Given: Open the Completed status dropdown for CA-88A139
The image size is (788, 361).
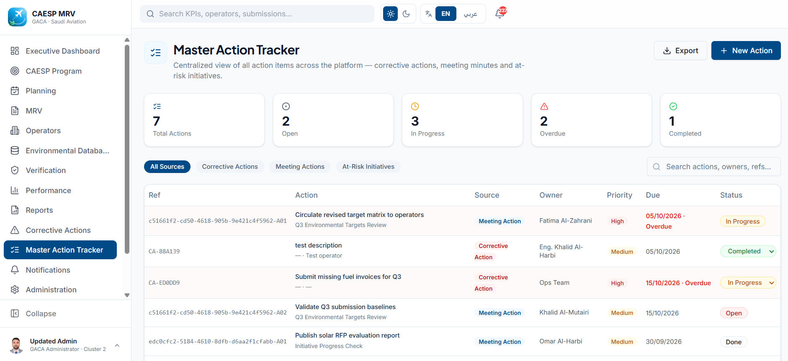Looking at the screenshot, I should [748, 251].
